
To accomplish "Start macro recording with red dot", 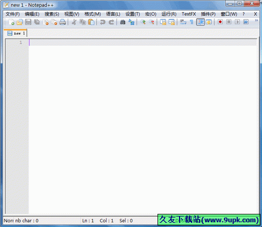I will tap(220, 22).
